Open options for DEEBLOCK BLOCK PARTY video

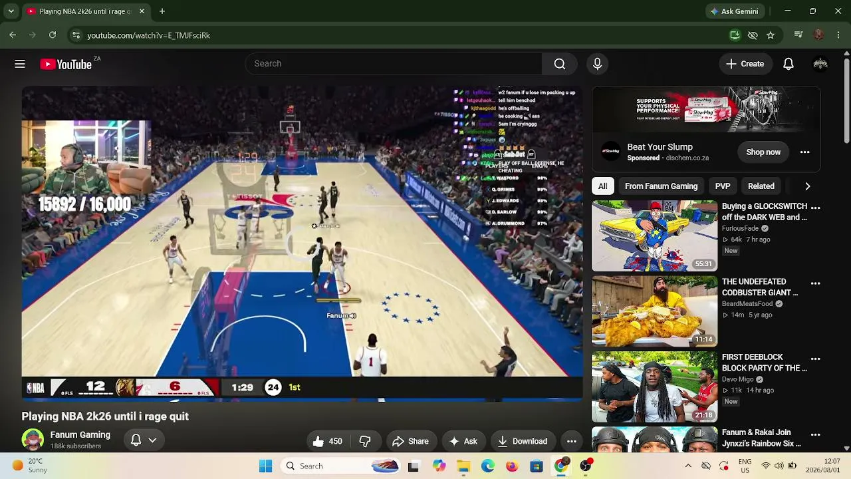(x=816, y=359)
